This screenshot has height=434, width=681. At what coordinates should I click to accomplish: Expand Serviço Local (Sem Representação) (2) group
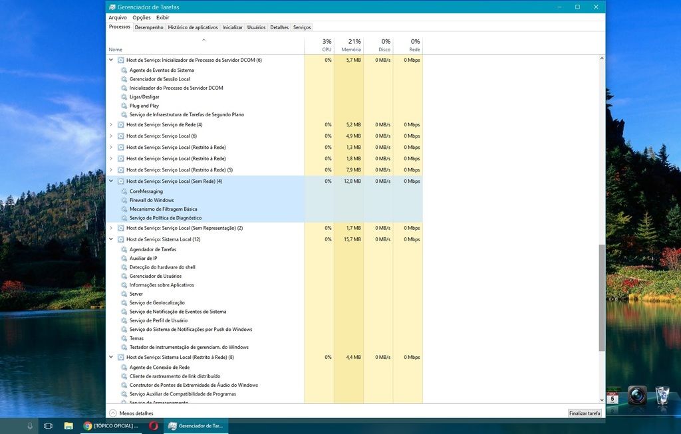[x=111, y=228]
